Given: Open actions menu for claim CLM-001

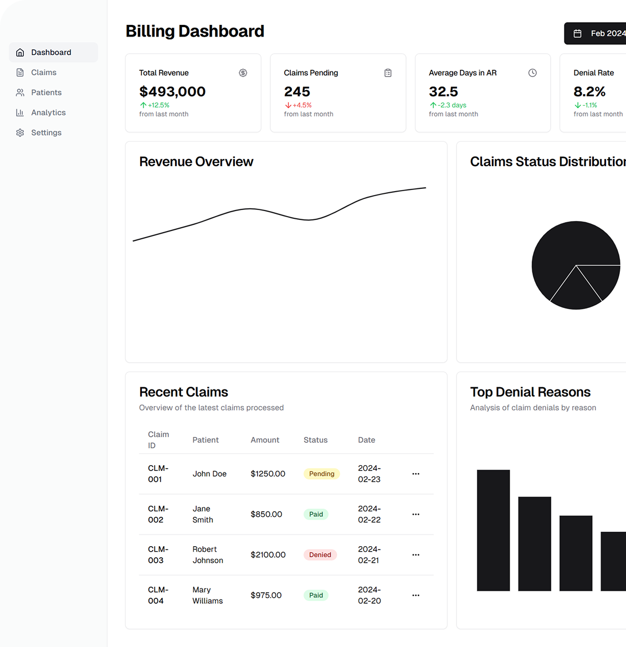Looking at the screenshot, I should (x=415, y=474).
